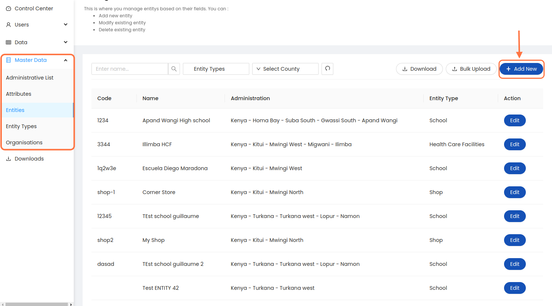Open the Downloads page from the sidebar
Image resolution: width=552 pixels, height=306 pixels.
[37, 159]
